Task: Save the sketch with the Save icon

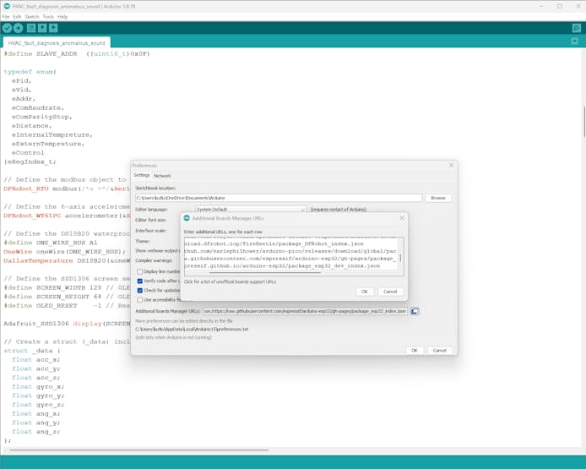Action: pyautogui.click(x=53, y=28)
